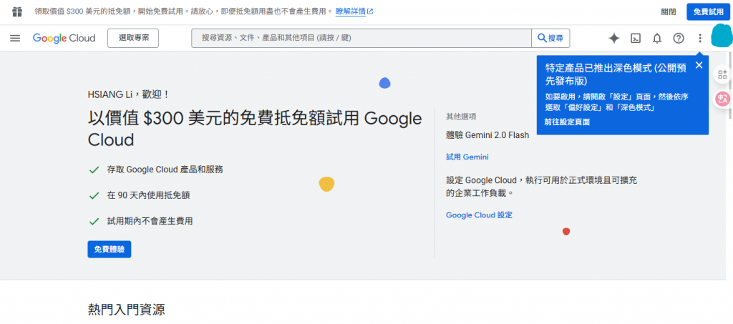
Task: Open the 試用 Gemini link
Action: [x=467, y=157]
